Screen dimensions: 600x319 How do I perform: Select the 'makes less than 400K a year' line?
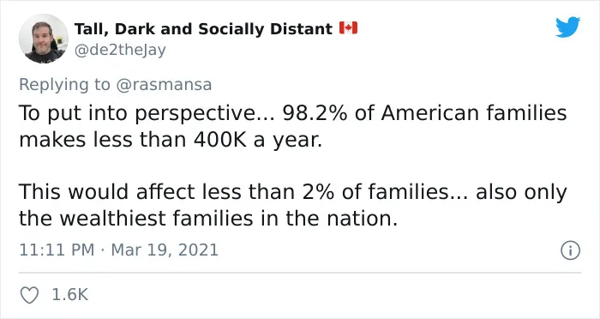(171, 141)
